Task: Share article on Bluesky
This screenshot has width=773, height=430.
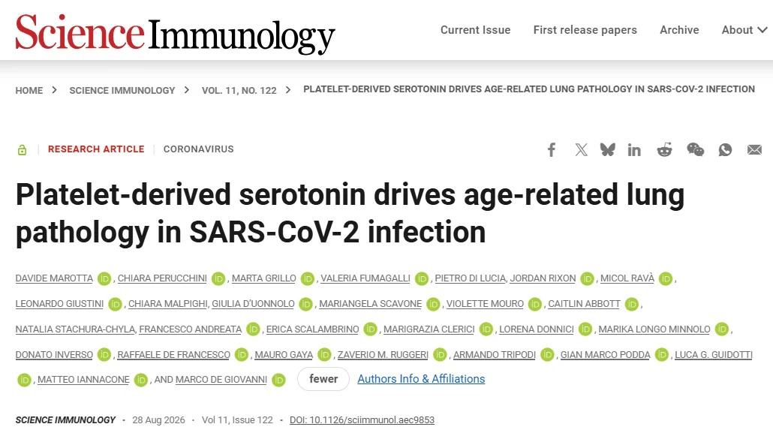Action: pyautogui.click(x=607, y=149)
